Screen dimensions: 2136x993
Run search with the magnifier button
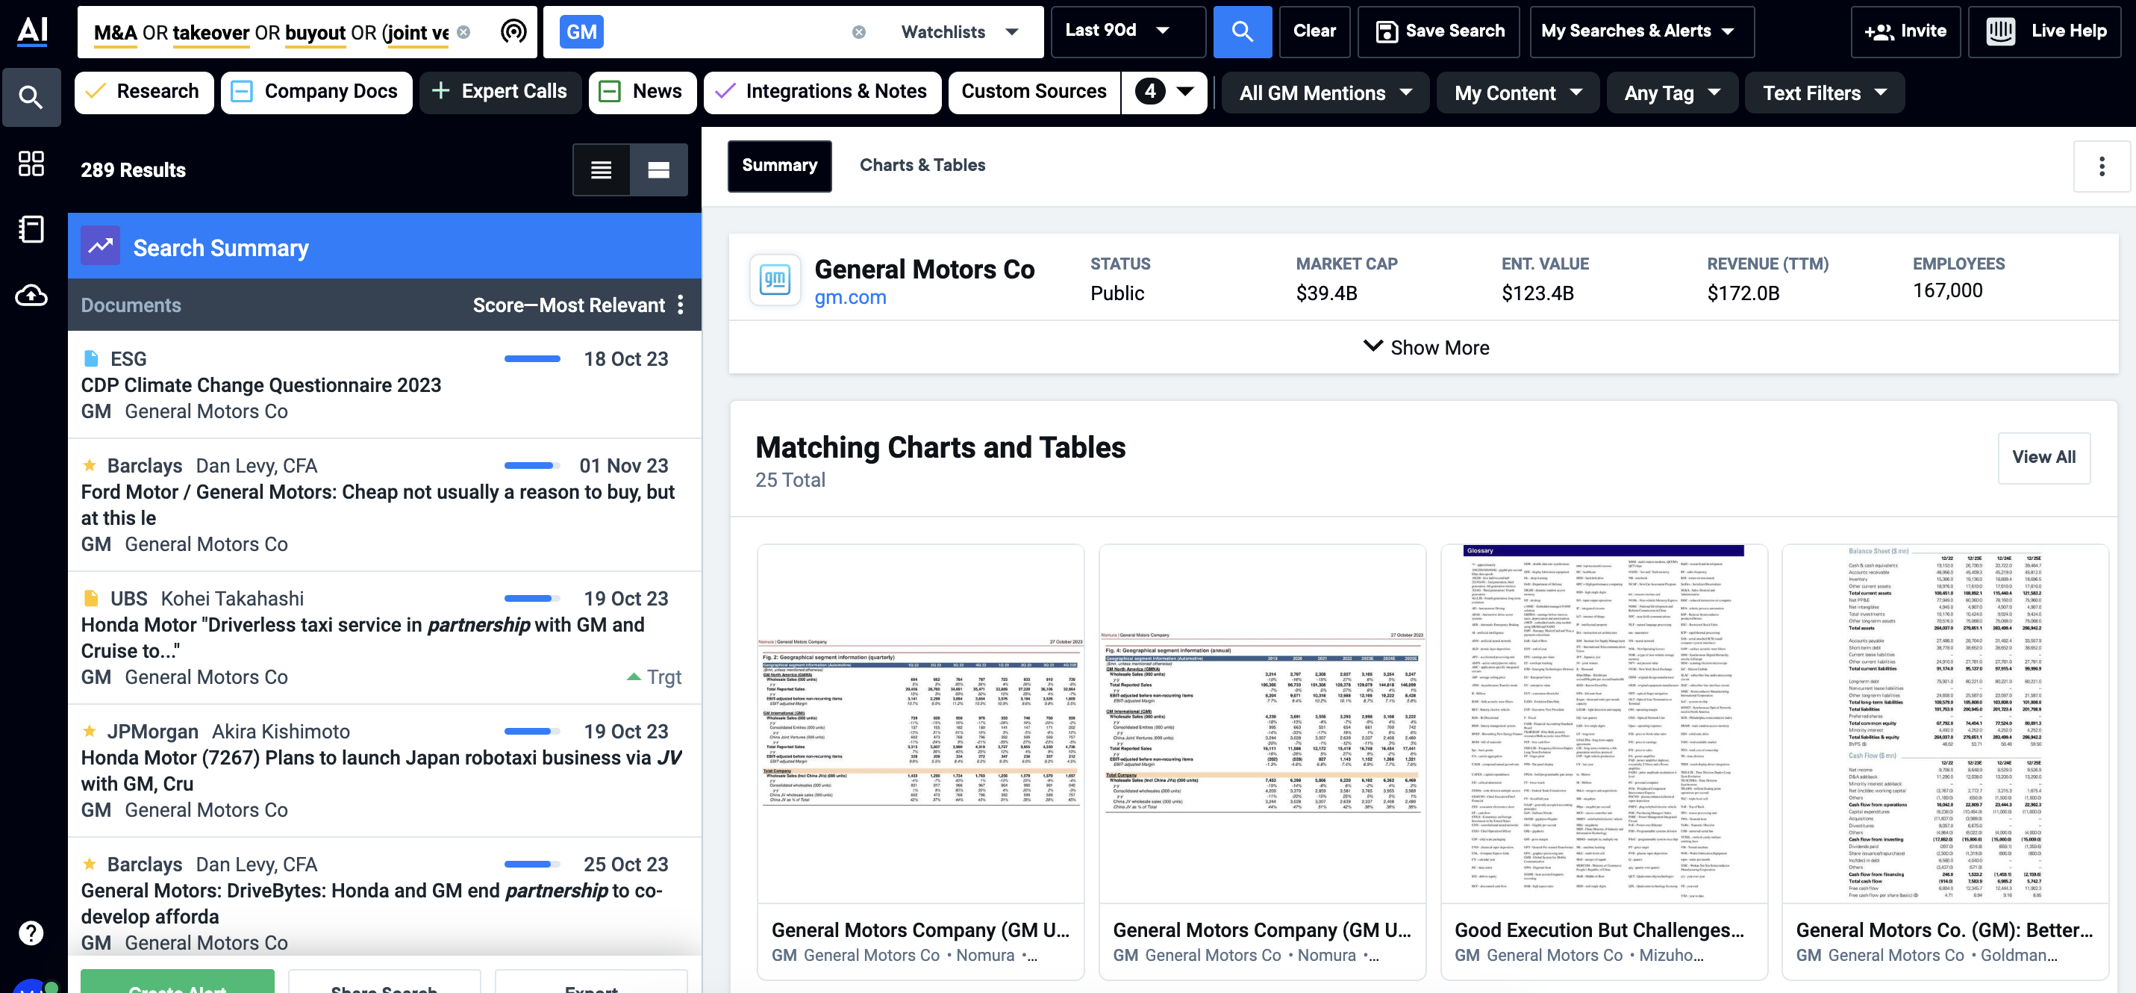(x=1242, y=31)
